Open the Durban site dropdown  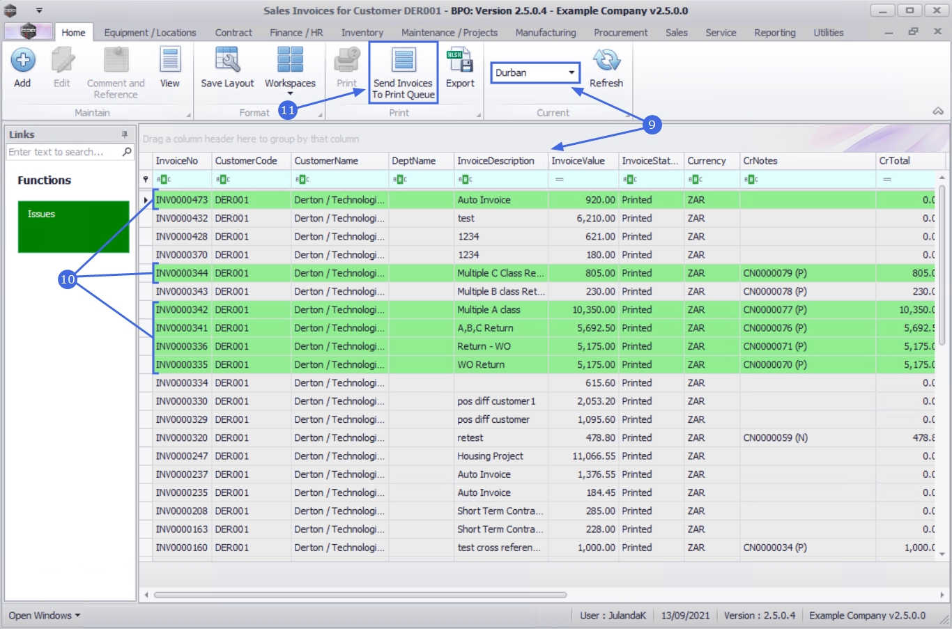click(571, 72)
